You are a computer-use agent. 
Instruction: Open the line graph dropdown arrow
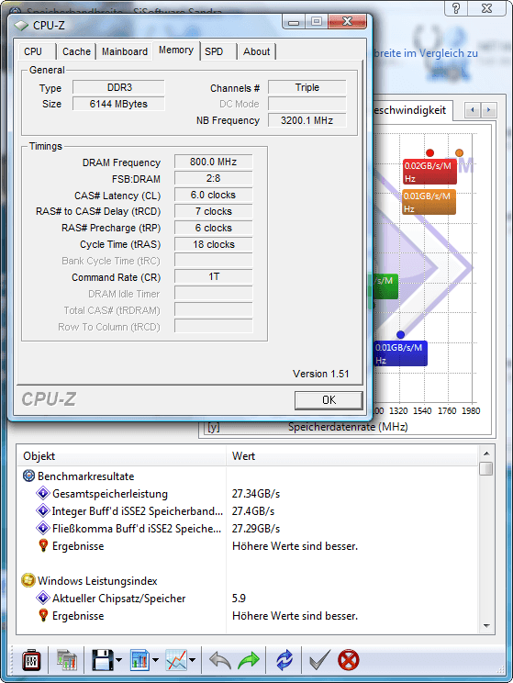pyautogui.click(x=192, y=660)
